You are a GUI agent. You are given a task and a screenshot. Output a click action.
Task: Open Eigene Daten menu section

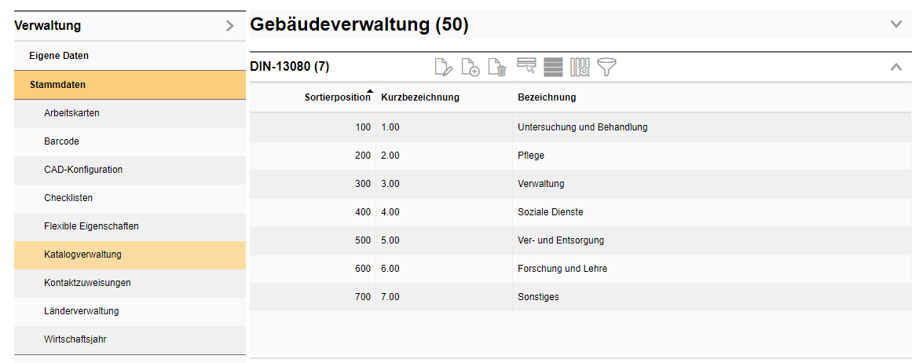(x=59, y=56)
